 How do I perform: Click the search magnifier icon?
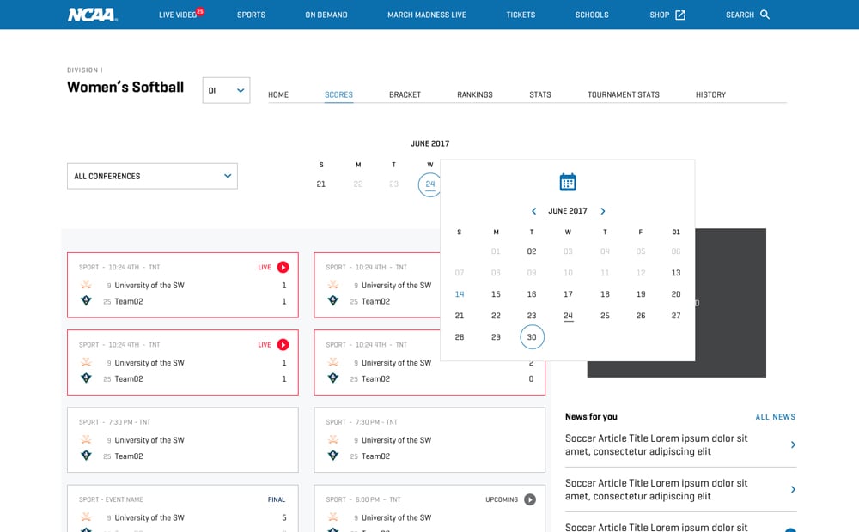click(x=765, y=15)
